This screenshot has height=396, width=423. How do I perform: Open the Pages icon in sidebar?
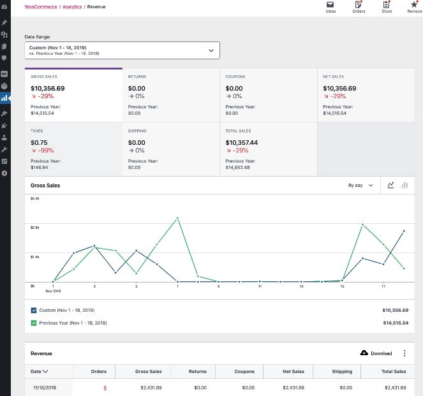(4, 47)
